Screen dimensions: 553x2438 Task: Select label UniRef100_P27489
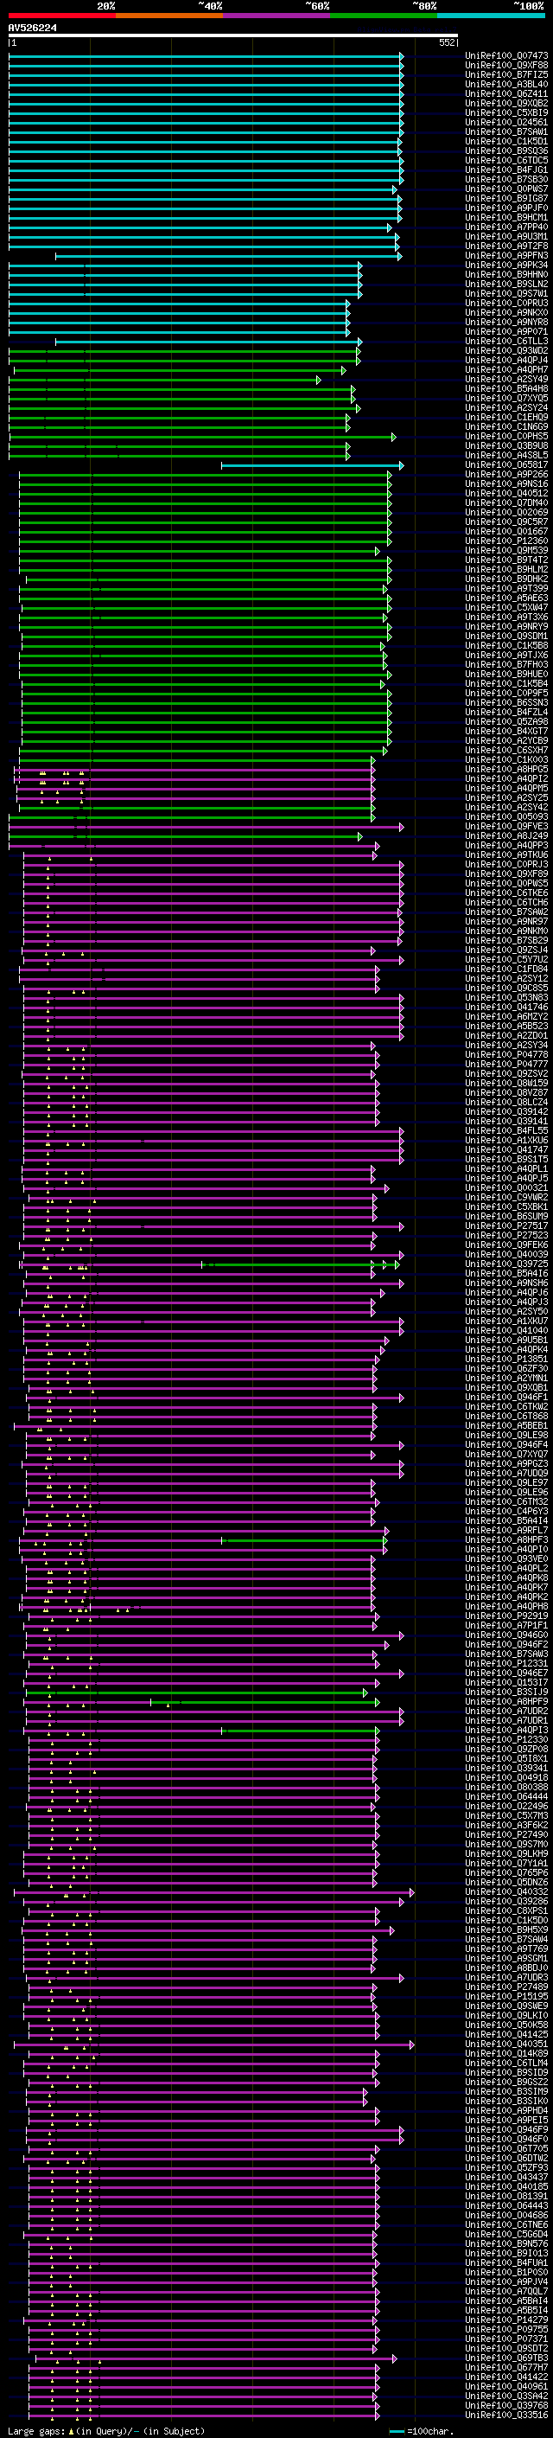tap(506, 1987)
